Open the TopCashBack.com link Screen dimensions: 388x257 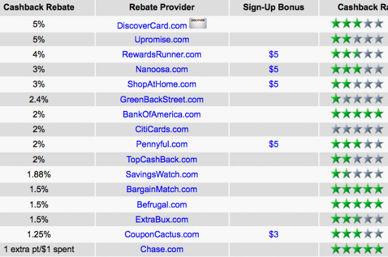(162, 159)
